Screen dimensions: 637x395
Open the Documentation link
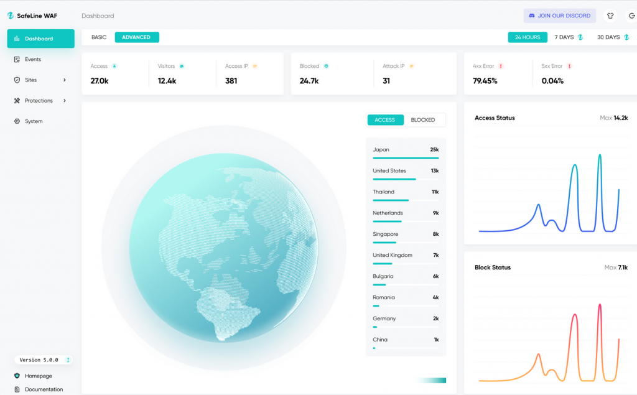(x=44, y=389)
